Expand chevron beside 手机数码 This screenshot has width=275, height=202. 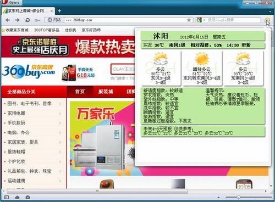click(60, 123)
